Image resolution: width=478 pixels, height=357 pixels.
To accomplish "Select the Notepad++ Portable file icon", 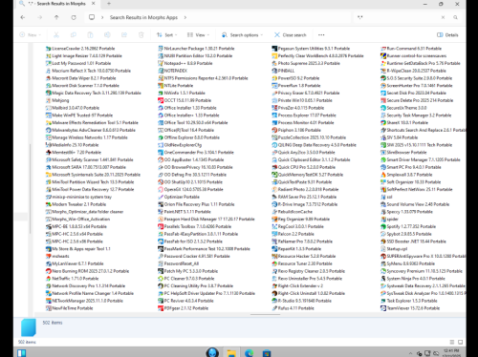I will (x=161, y=63).
